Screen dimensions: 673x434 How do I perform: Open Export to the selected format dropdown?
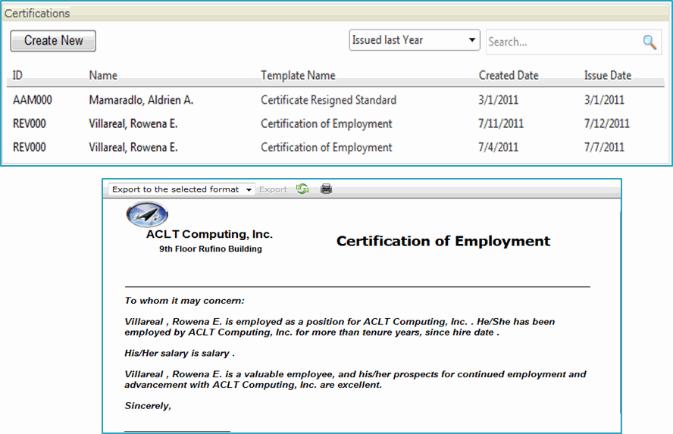point(182,189)
